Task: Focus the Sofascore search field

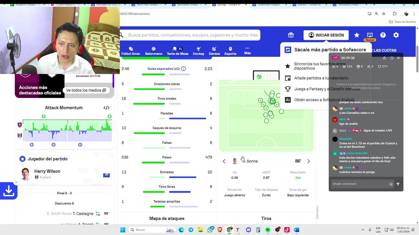Action: click(x=192, y=35)
